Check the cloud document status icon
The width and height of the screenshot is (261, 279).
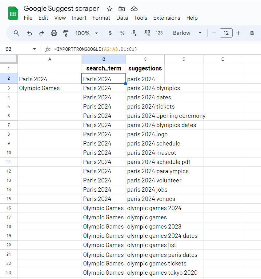click(x=134, y=9)
